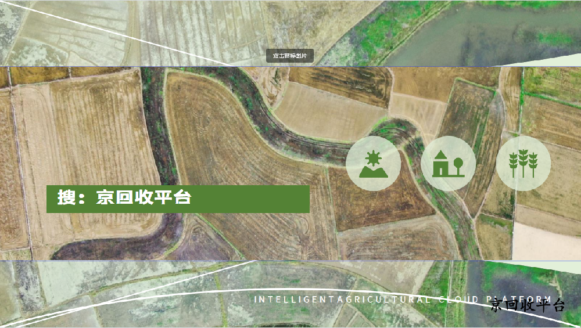
Task: Click the house and tree icon
Action: (449, 163)
